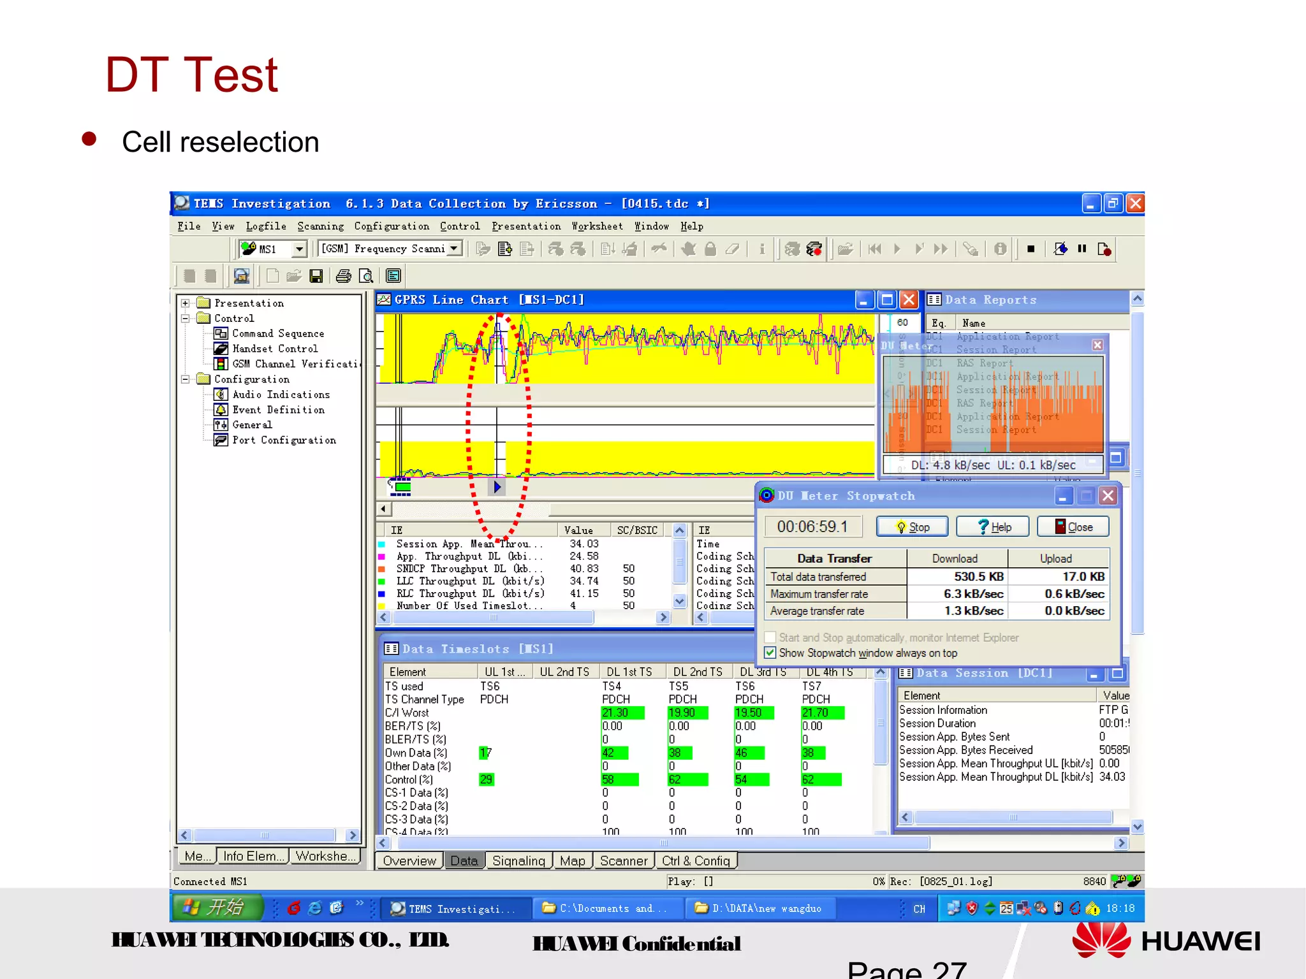1306x979 pixels.
Task: Open the Presentation menu
Action: click(526, 226)
